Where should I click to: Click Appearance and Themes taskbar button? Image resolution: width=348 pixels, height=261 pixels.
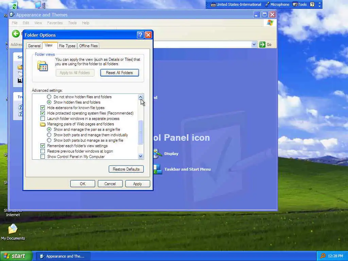pyautogui.click(x=63, y=256)
